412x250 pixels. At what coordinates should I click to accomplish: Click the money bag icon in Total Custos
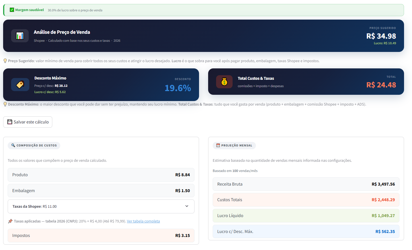pos(224,82)
